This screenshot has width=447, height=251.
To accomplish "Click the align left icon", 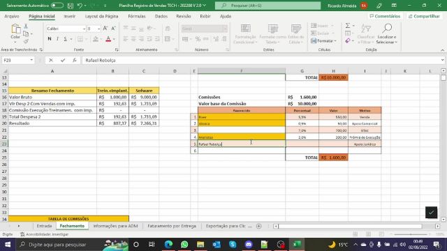I will click(x=126, y=39).
